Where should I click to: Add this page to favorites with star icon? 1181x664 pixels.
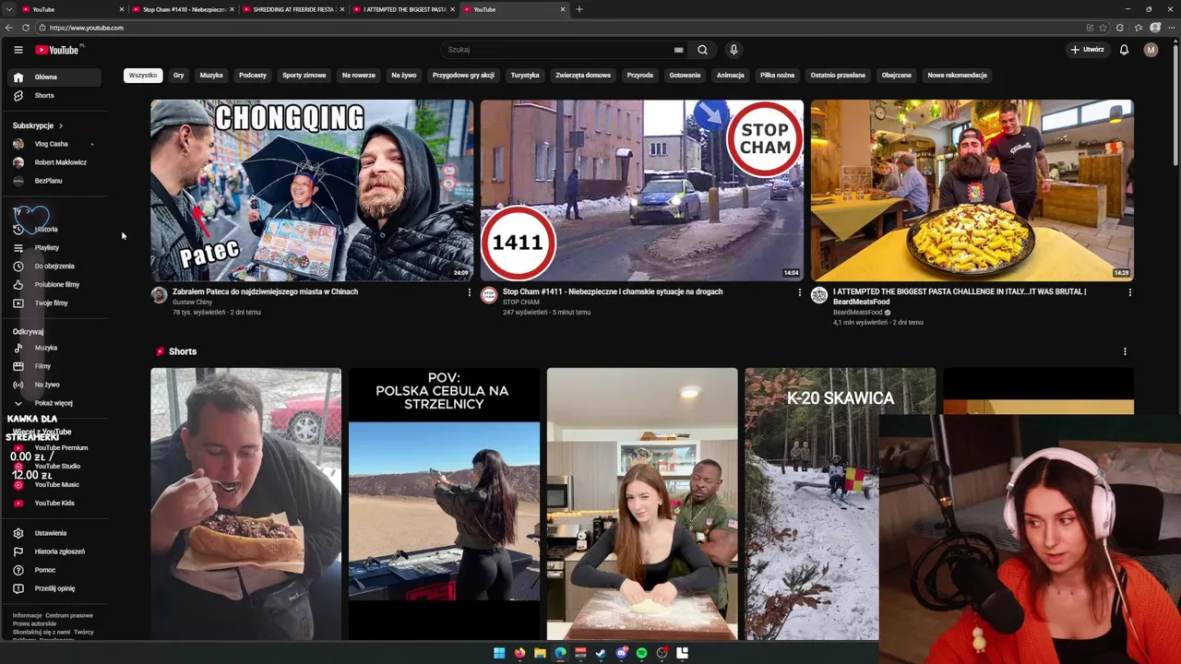point(1103,28)
